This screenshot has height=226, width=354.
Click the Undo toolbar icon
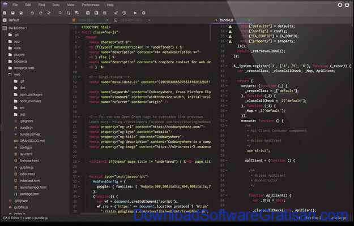32,13
